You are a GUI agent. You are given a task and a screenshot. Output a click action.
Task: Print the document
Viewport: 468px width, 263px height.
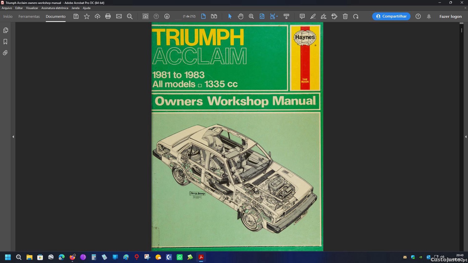pyautogui.click(x=108, y=16)
